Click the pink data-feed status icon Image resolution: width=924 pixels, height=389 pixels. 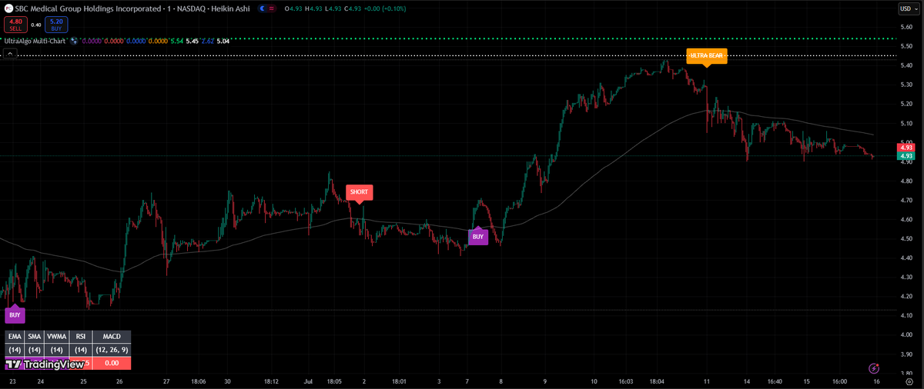click(273, 8)
